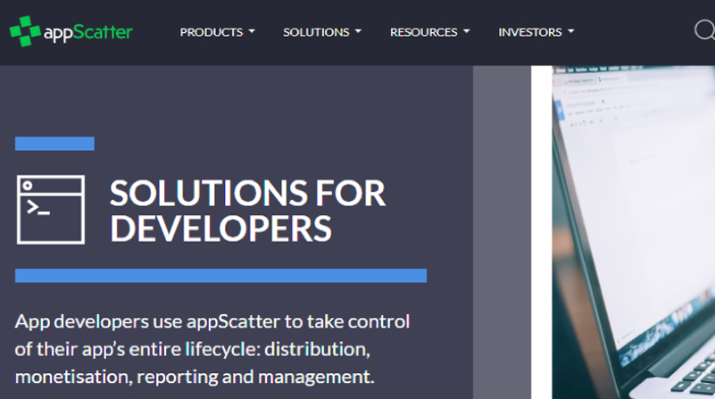Open the PRODUCTS menu label

point(211,32)
